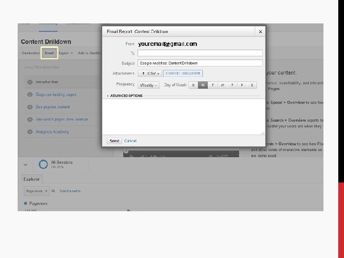Collapse the segment chevron beside All Sessions
The image size is (344, 258).
click(x=25, y=164)
